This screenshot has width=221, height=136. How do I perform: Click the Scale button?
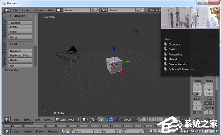(x=20, y=32)
